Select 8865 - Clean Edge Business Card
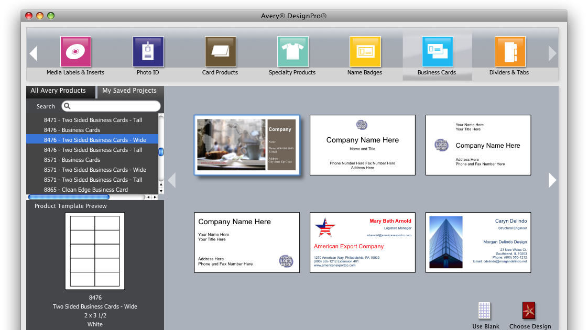 (92, 190)
